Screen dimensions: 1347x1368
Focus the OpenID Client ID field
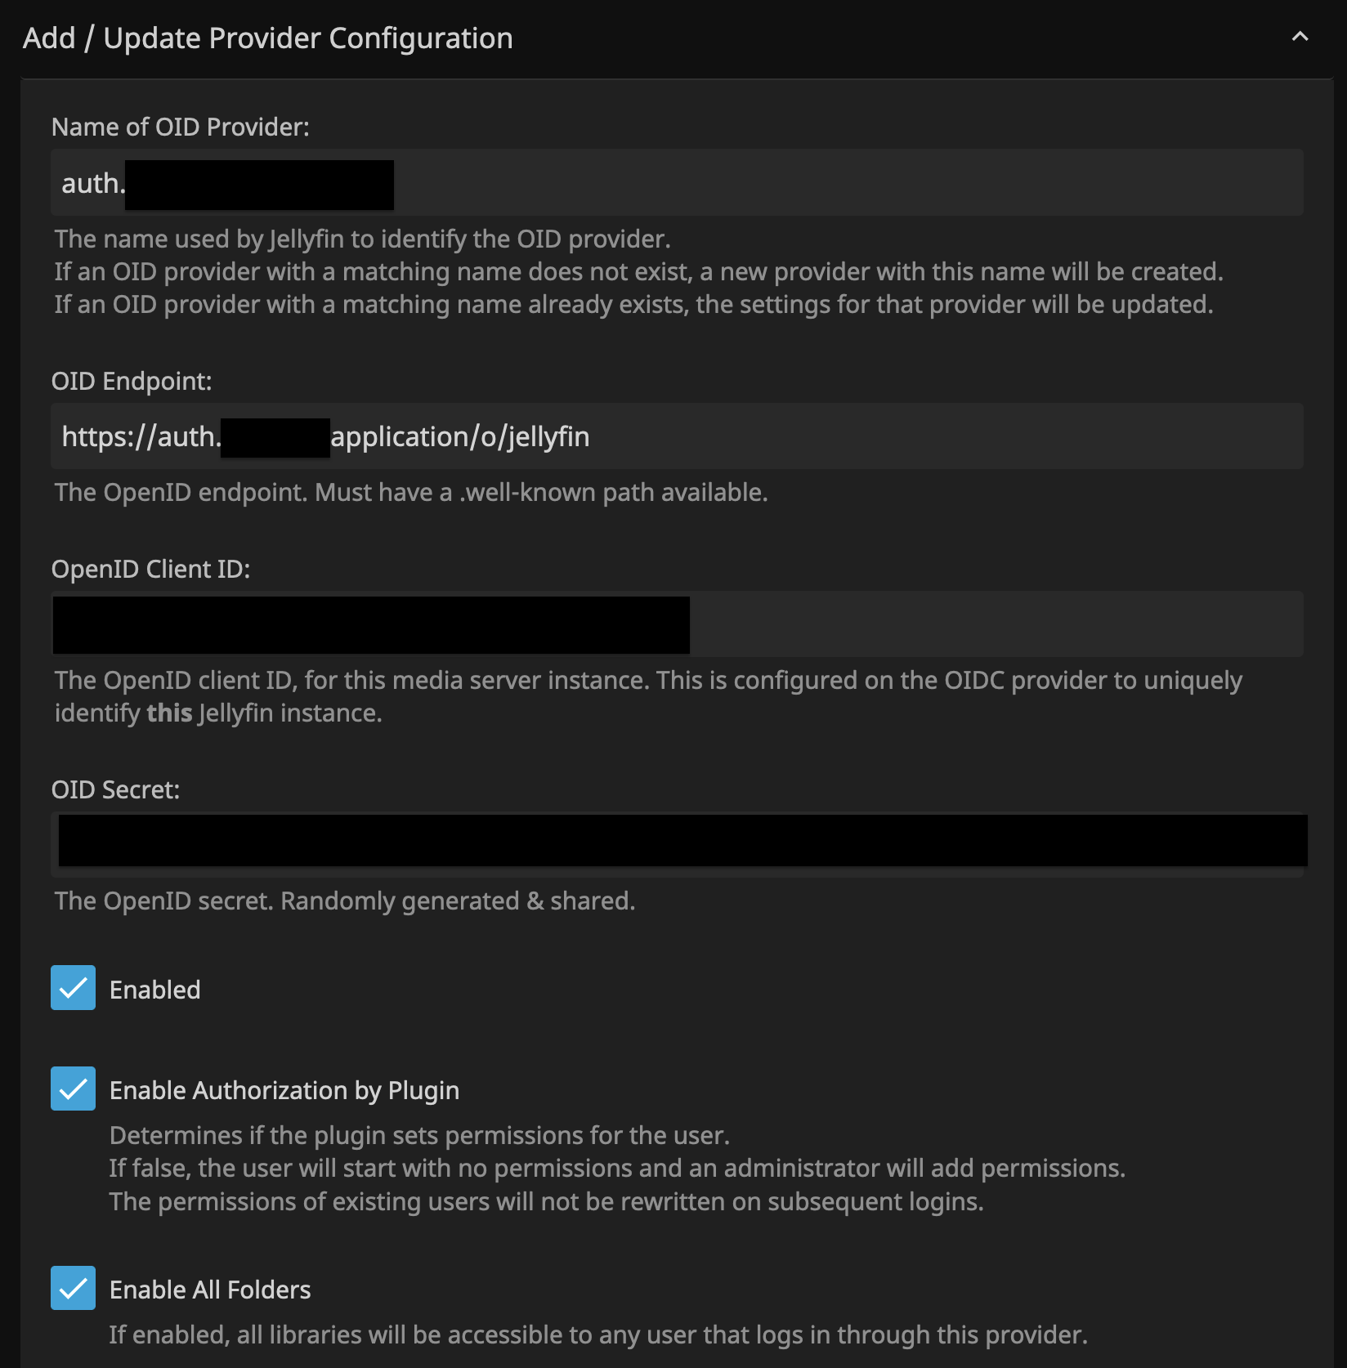(x=899, y=624)
